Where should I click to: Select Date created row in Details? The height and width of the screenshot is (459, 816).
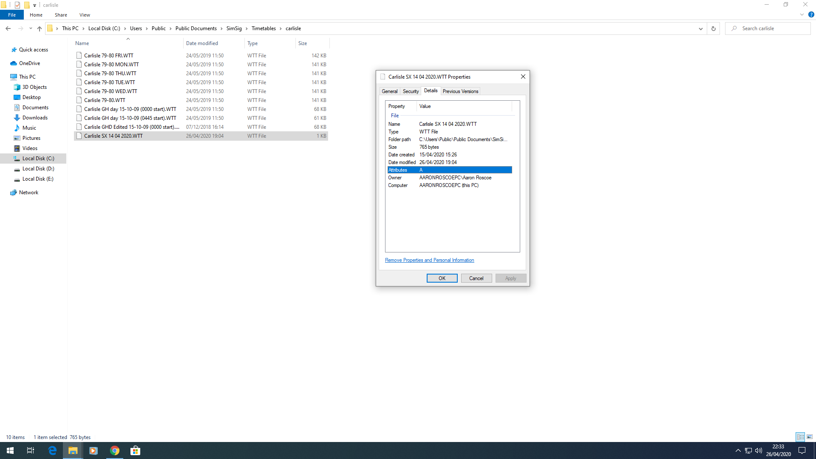click(x=450, y=155)
